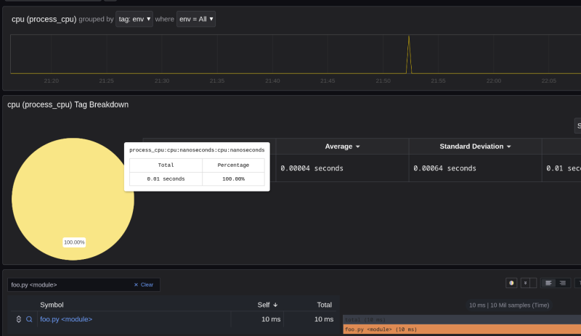Click the flamegraph color scheme icon
This screenshot has width=581, height=336.
pyautogui.click(x=512, y=283)
